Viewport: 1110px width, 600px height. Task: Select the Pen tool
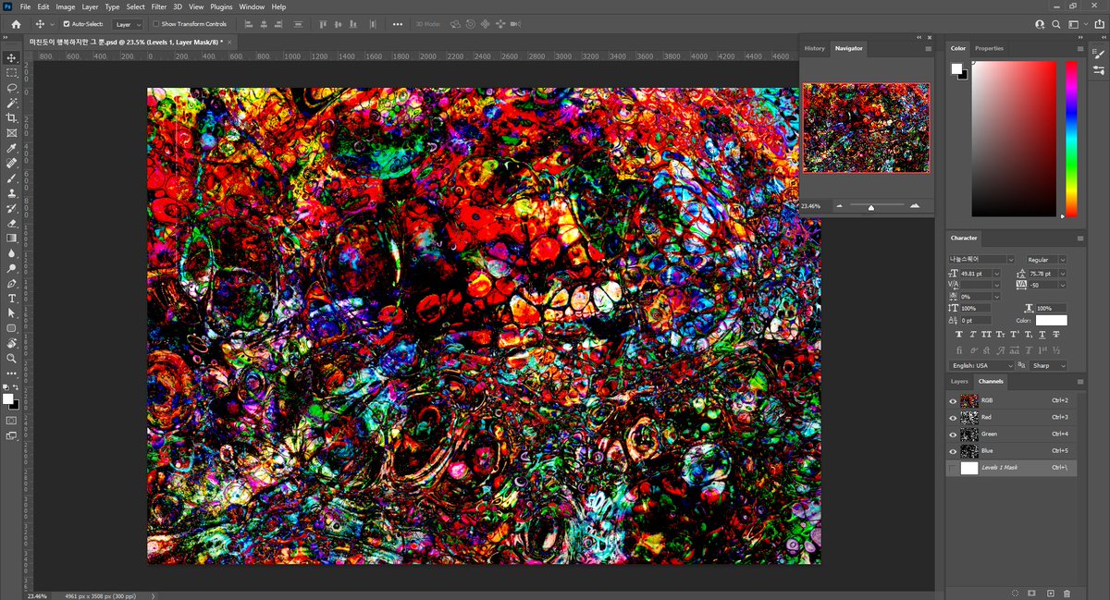point(12,283)
